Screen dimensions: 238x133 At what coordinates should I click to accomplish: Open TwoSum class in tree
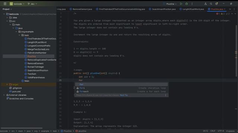click(30, 74)
